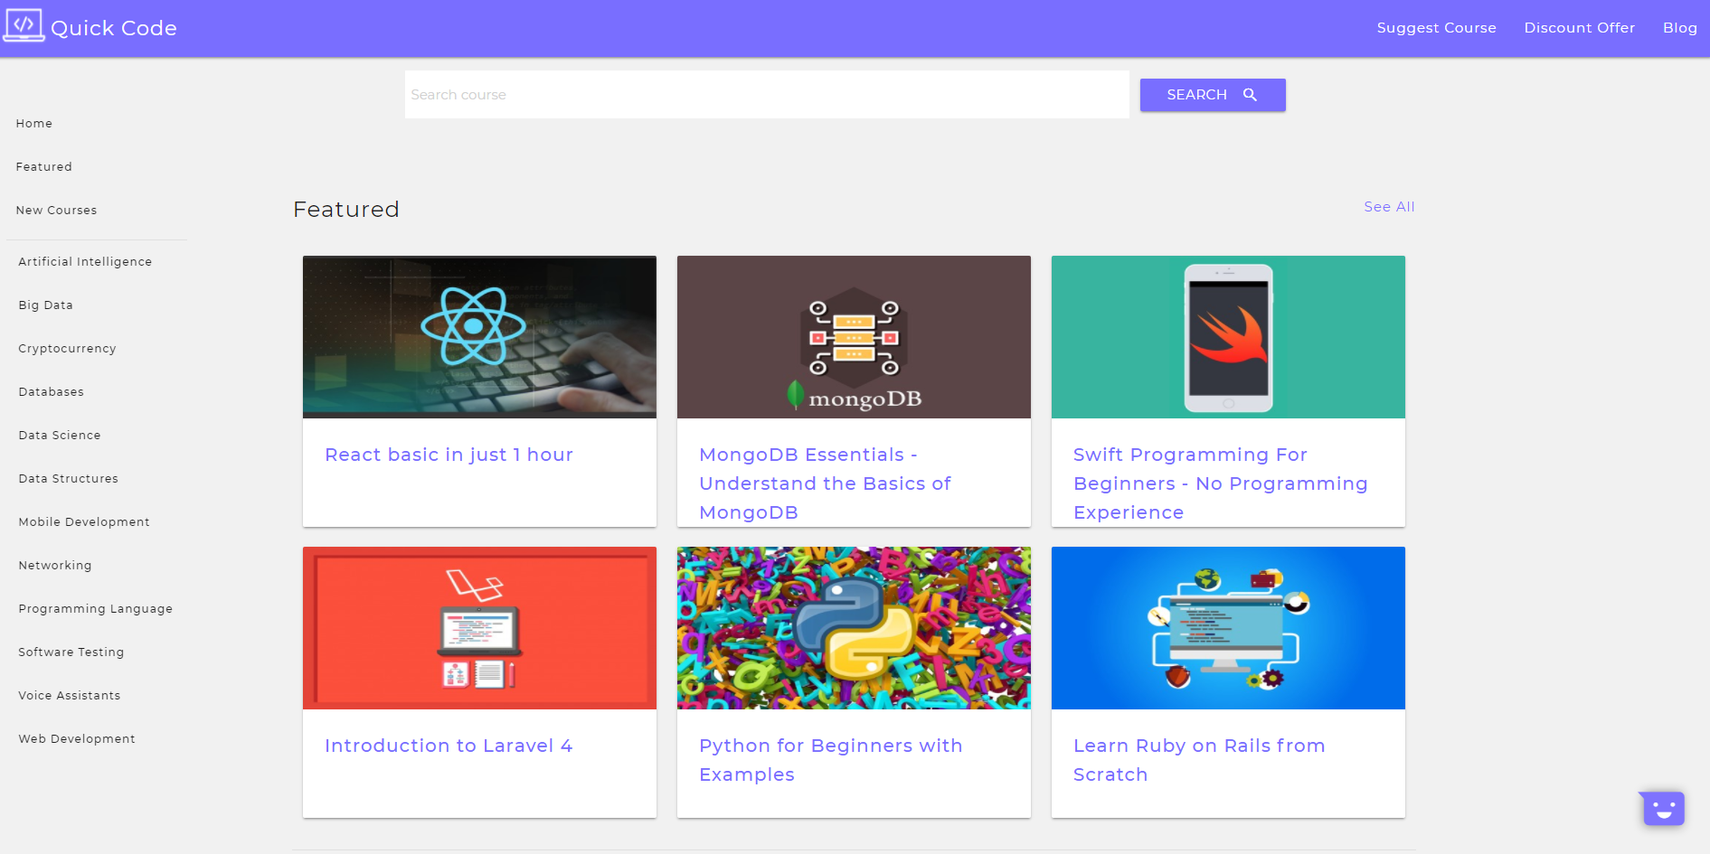The width and height of the screenshot is (1710, 854).
Task: Select Home in the sidebar
Action: (34, 124)
